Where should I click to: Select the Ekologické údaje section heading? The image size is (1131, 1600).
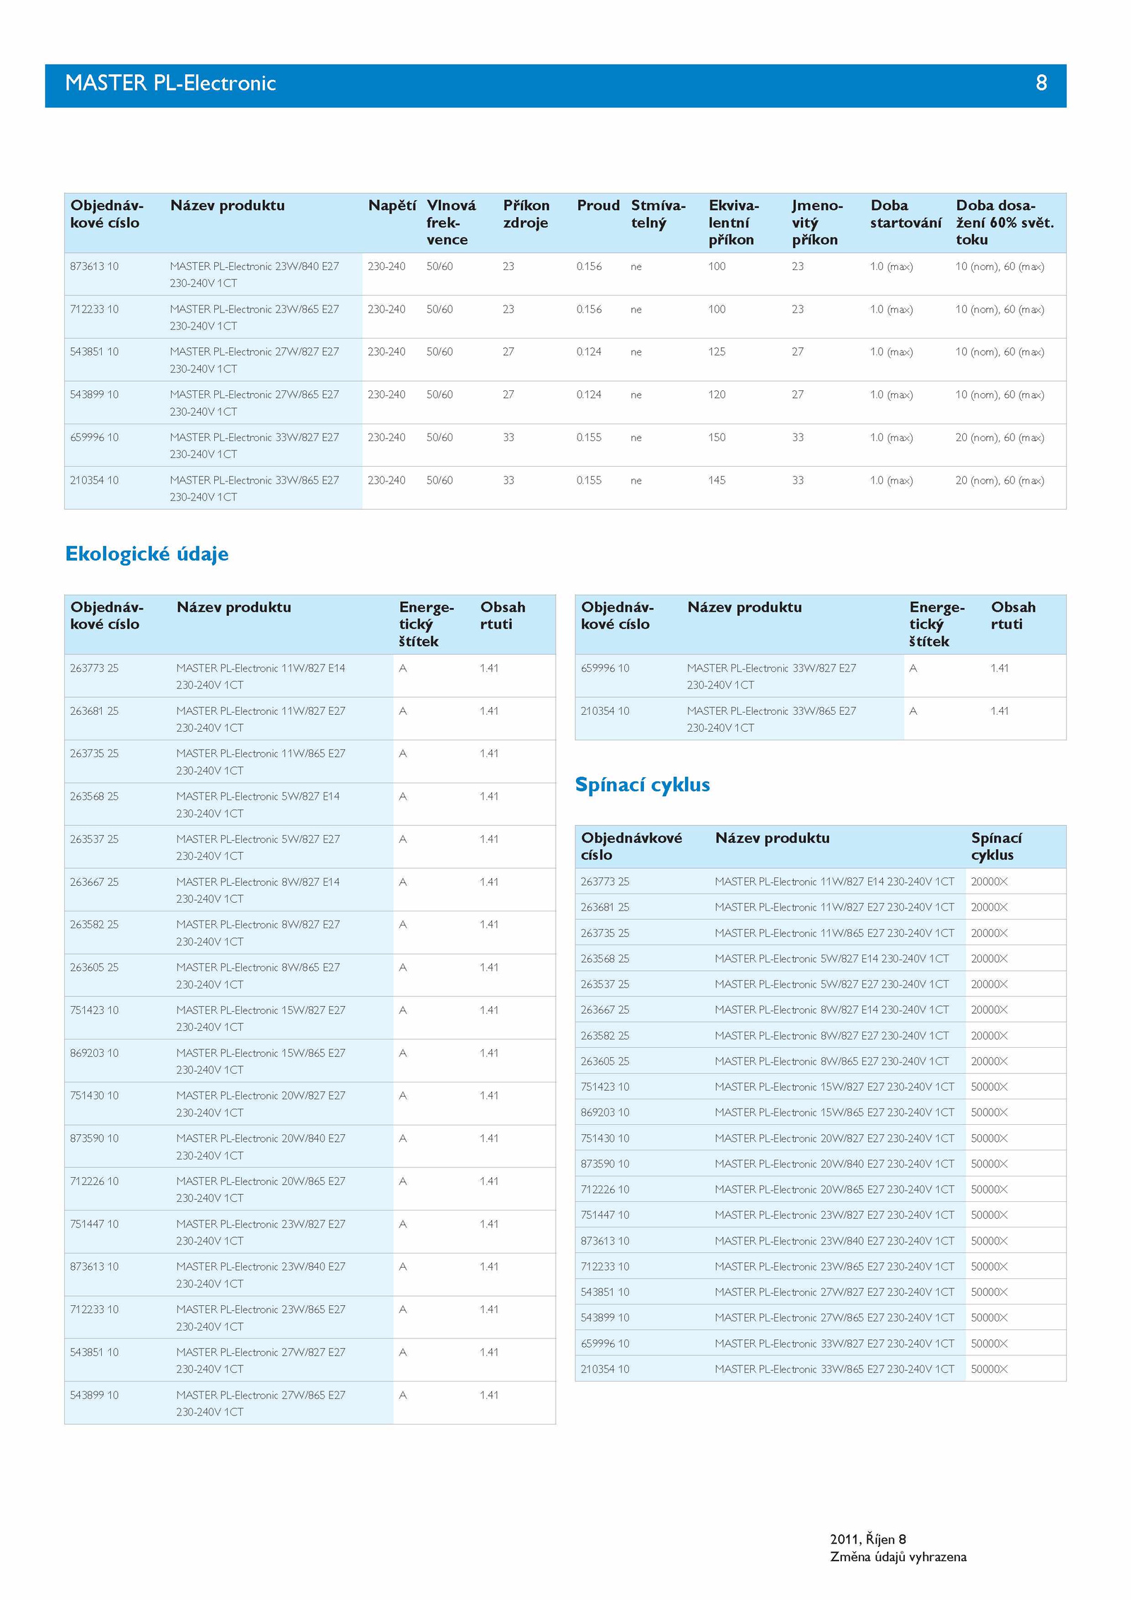point(146,554)
